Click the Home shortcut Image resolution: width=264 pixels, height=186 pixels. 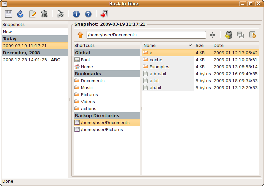(x=107, y=67)
